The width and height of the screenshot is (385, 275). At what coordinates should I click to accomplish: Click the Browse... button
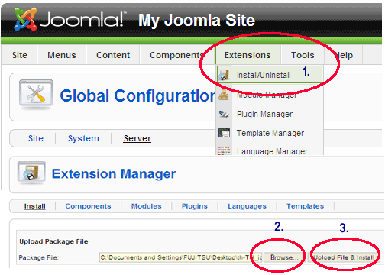pyautogui.click(x=284, y=257)
